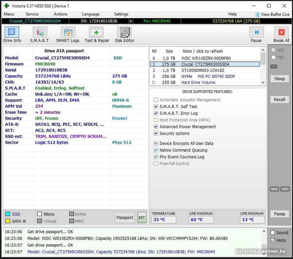Image resolution: width=293 pixels, height=259 pixels.
Task: Select the API radio button
Action: coord(273,50)
